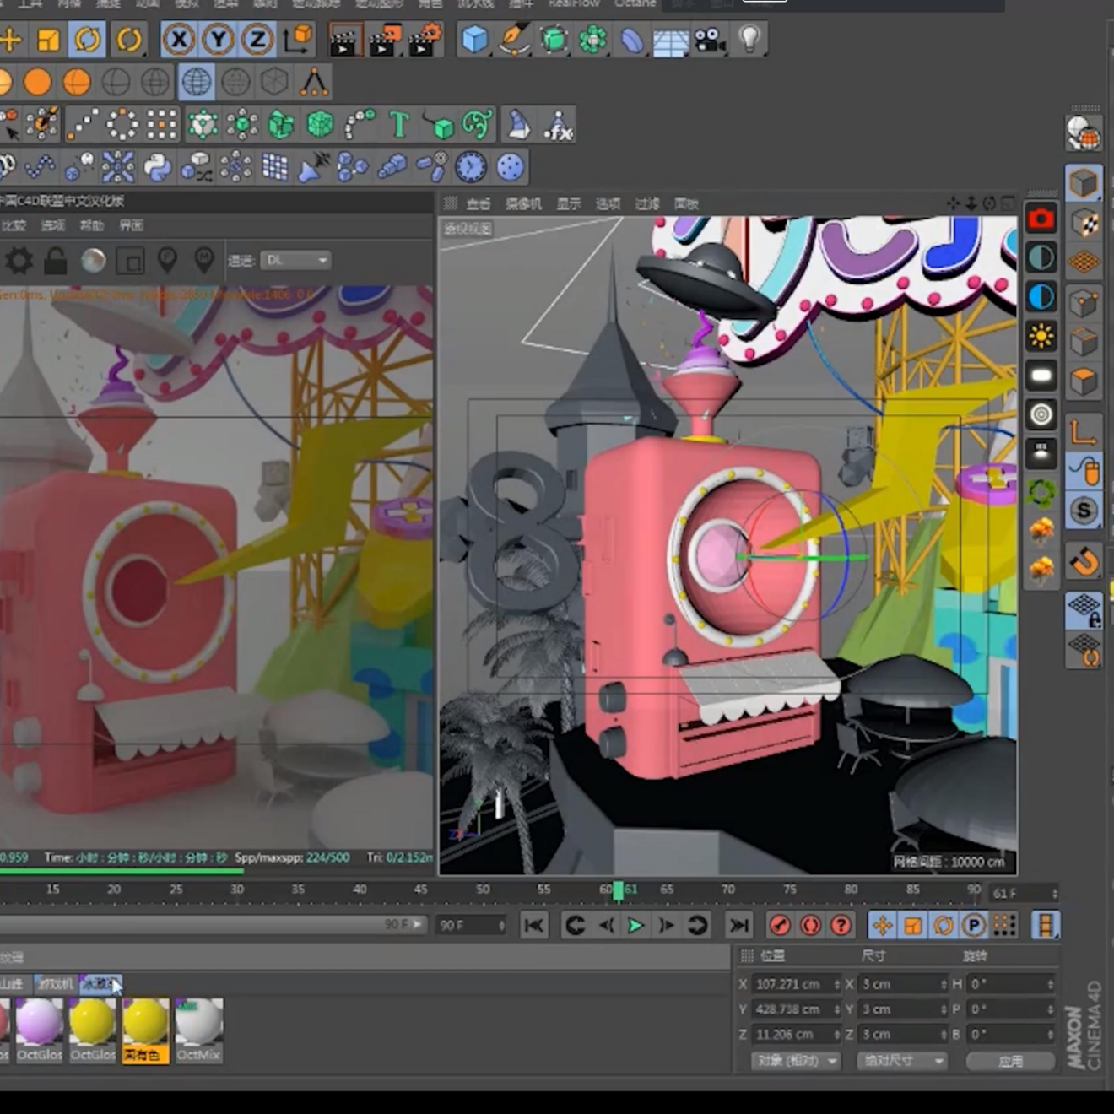
Task: Select the MoText green T icon
Action: tap(398, 125)
